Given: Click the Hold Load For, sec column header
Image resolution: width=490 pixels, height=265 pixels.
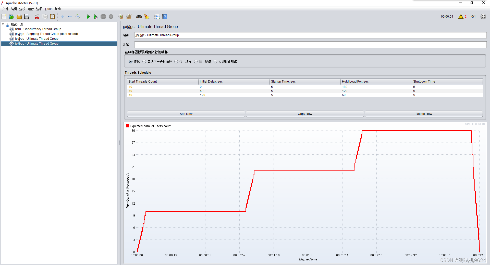Looking at the screenshot, I should click(376, 82).
